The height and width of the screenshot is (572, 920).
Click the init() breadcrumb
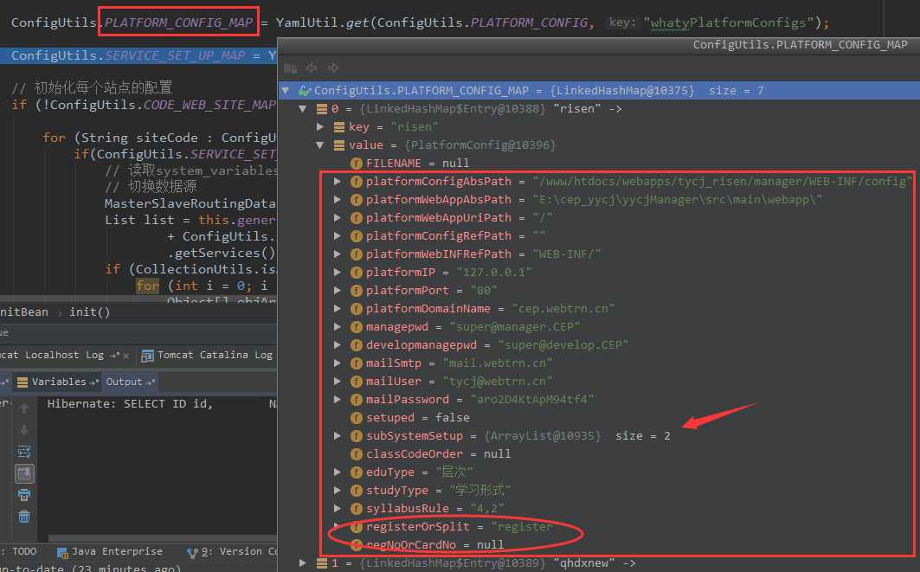point(90,312)
